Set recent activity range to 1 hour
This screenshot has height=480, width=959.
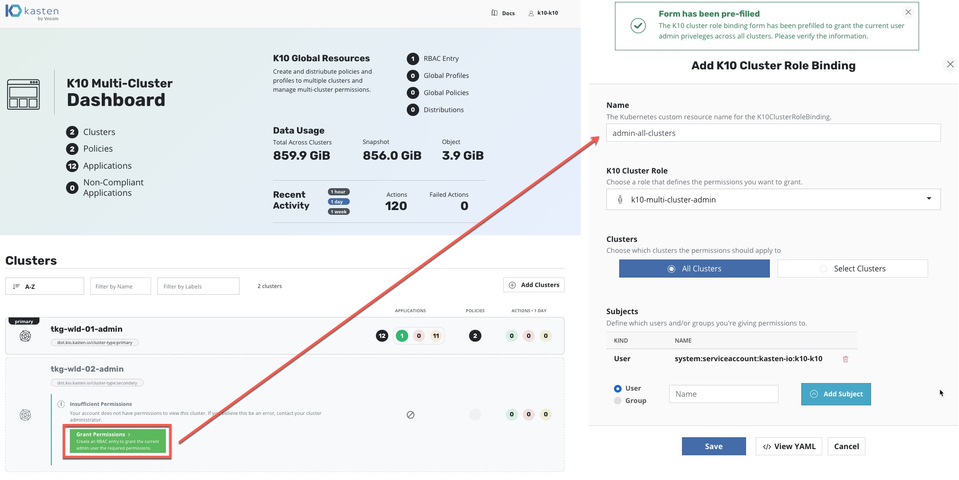tap(339, 192)
